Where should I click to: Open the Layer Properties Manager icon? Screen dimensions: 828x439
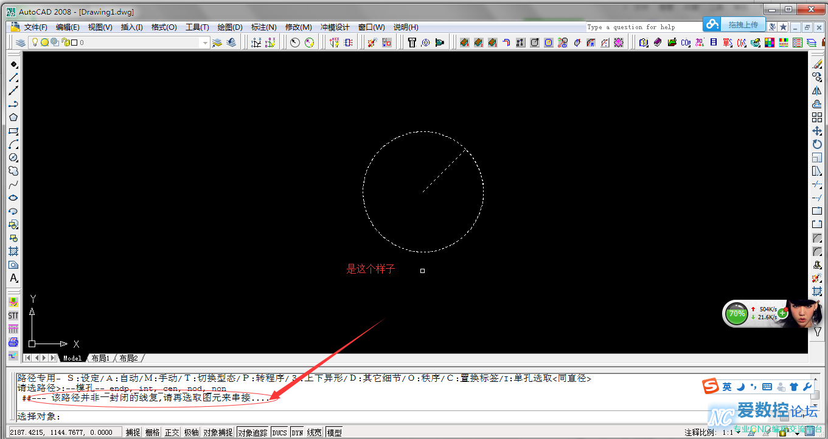click(21, 43)
